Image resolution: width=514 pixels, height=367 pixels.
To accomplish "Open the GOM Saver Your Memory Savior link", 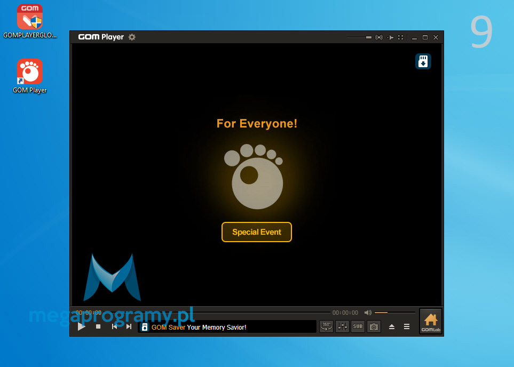I will click(x=199, y=327).
